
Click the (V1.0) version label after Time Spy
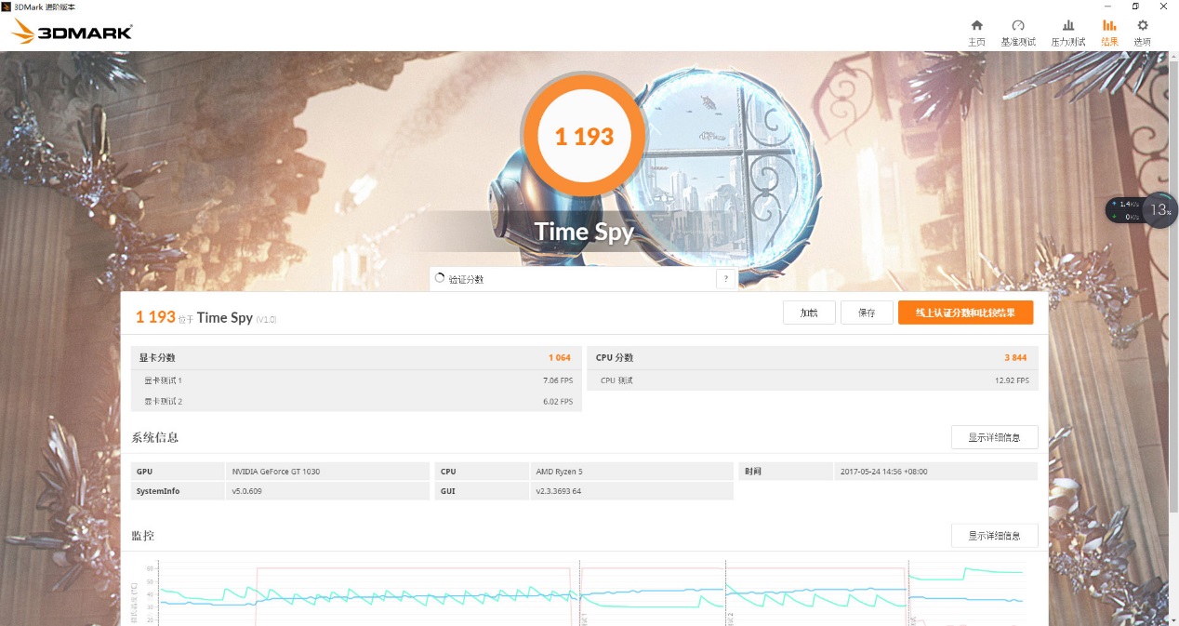click(x=266, y=320)
